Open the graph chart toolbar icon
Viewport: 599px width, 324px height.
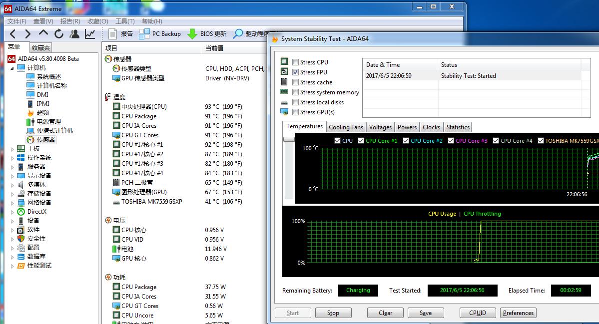click(90, 34)
